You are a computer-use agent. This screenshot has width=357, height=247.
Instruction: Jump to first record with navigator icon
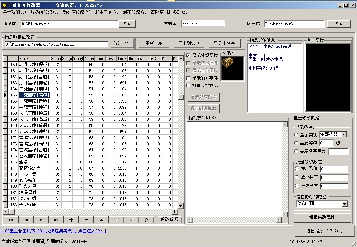click(11, 220)
